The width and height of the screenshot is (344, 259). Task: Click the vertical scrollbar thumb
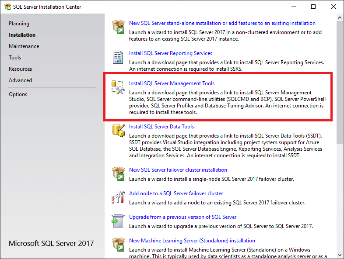[x=340, y=83]
